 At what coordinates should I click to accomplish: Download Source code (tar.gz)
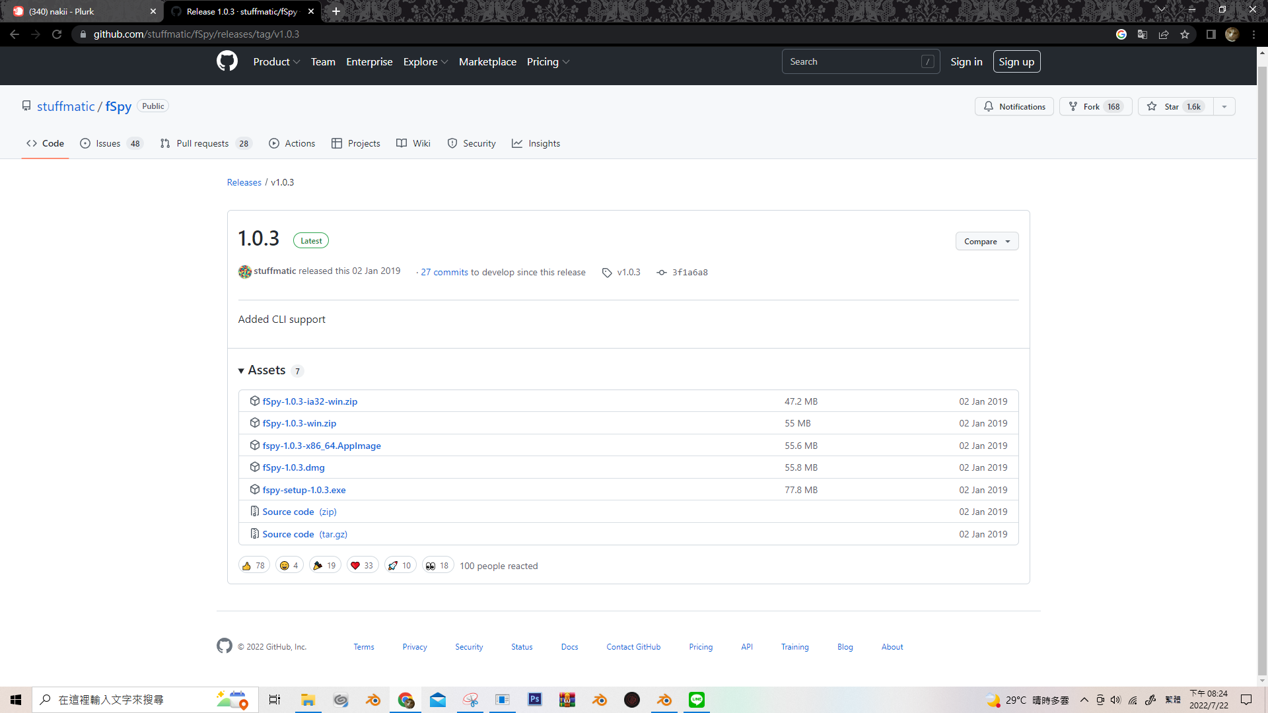pyautogui.click(x=304, y=534)
